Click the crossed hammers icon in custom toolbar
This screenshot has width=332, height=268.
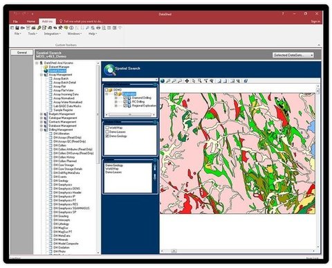pyautogui.click(x=60, y=28)
